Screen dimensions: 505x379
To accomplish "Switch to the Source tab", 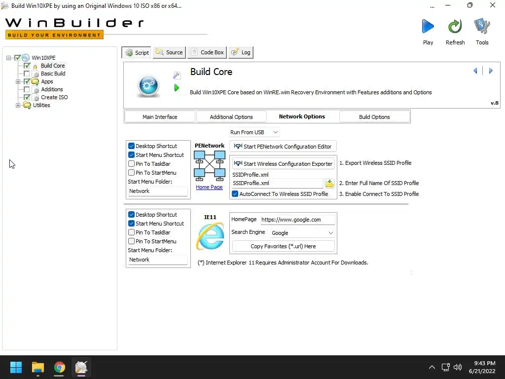I will coord(170,52).
